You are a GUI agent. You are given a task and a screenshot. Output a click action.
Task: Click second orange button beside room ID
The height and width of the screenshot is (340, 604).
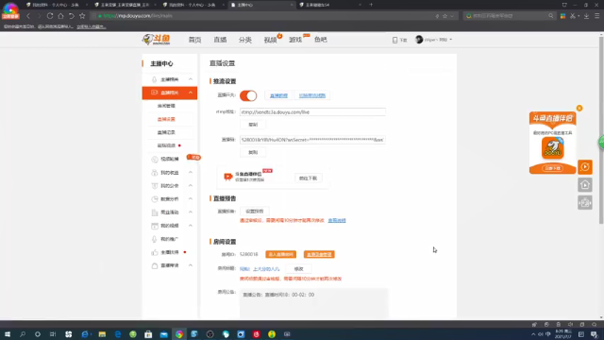pos(319,254)
